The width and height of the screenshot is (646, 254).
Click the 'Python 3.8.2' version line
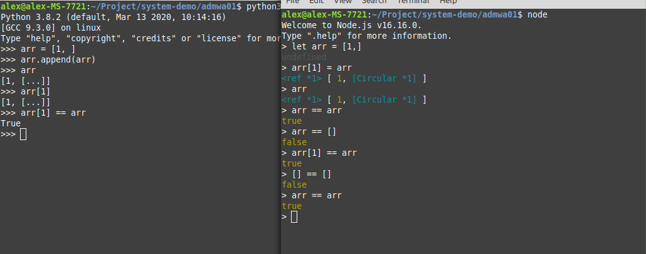114,18
